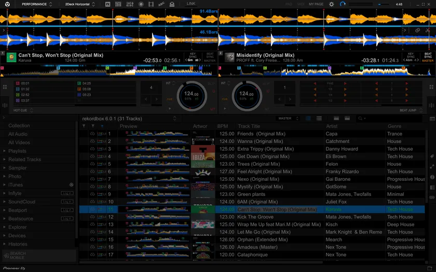The height and width of the screenshot is (272, 436).
Task: Open the MY PAGE tab
Action: point(316,4)
